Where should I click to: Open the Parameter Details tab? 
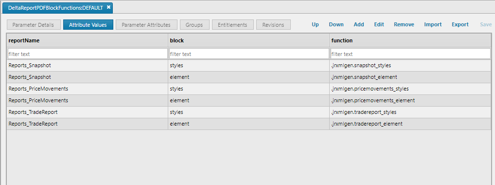33,25
